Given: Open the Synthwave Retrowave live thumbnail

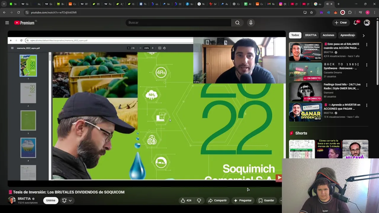Looking at the screenshot, I should tap(305, 72).
